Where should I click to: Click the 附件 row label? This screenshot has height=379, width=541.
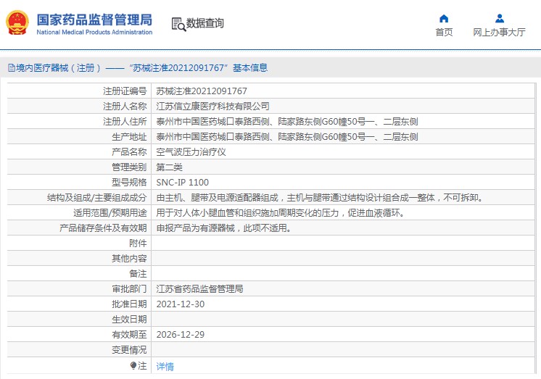click(138, 243)
